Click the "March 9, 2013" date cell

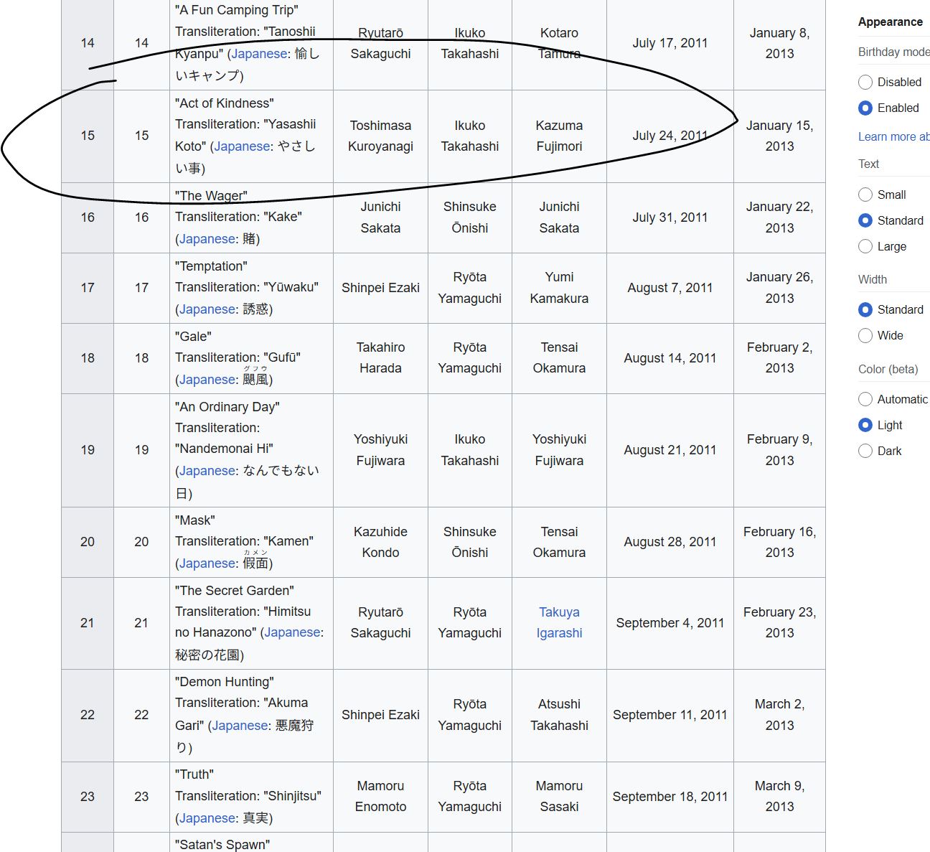(x=779, y=797)
